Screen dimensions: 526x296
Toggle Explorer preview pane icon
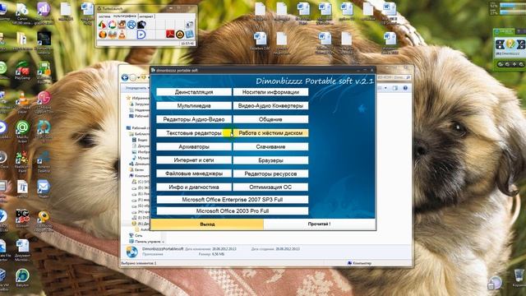[395, 88]
